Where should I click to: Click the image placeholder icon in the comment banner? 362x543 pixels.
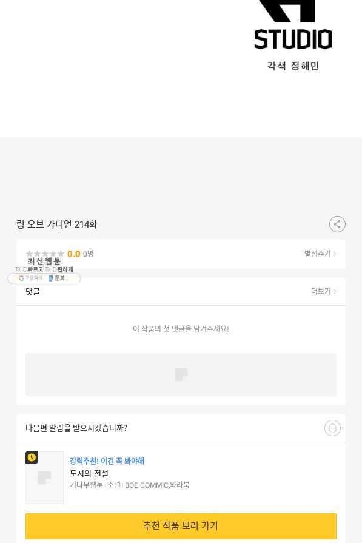coord(181,374)
